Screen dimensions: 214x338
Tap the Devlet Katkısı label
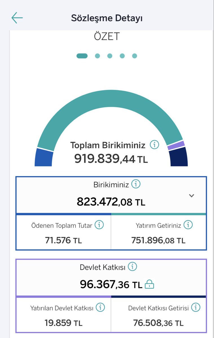[103, 267]
